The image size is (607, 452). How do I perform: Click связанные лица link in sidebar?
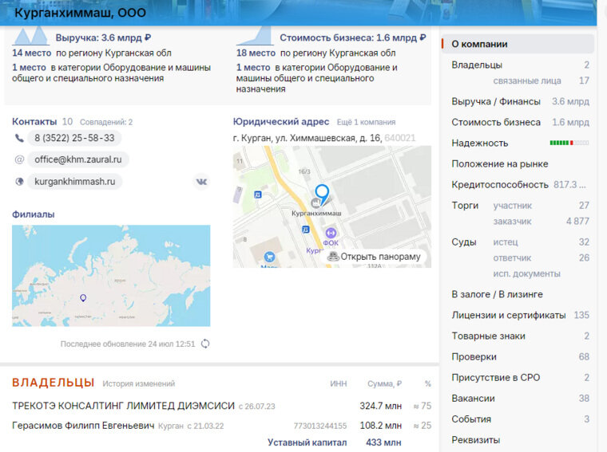pyautogui.click(x=527, y=81)
